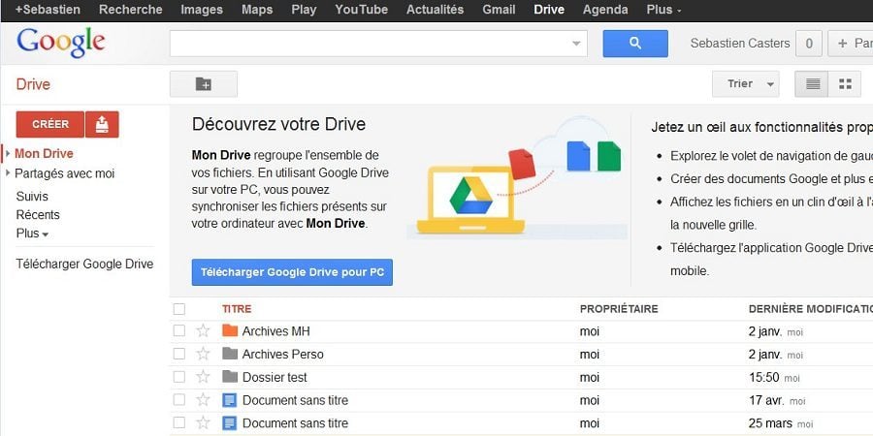Select Partagés avec moi in sidebar

pos(65,173)
